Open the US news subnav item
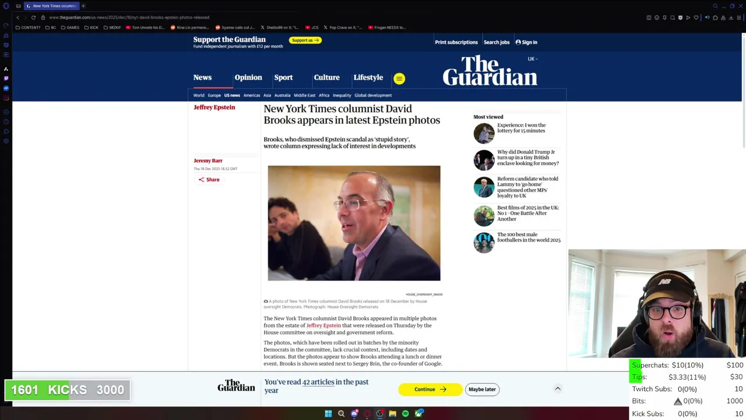Screen dimensions: 746x420 coord(232,95)
